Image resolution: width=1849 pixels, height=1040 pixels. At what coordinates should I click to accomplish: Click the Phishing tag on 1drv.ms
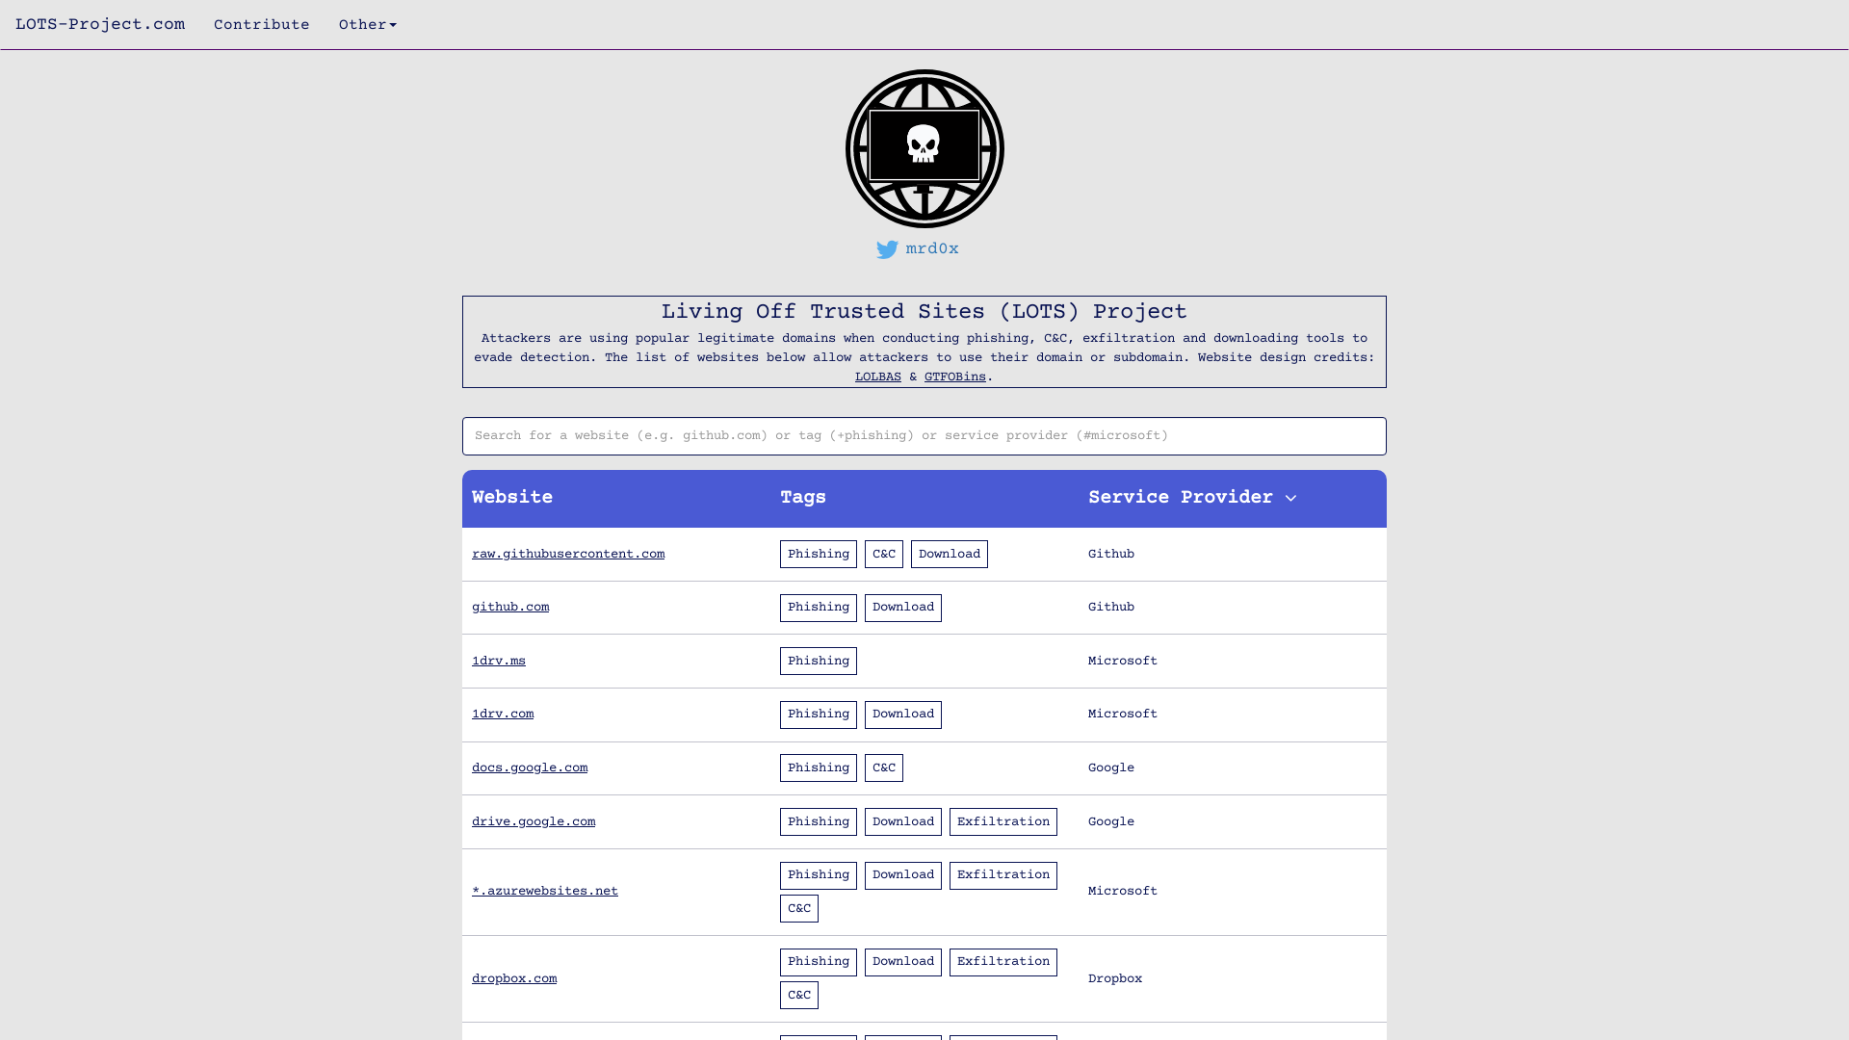(820, 661)
